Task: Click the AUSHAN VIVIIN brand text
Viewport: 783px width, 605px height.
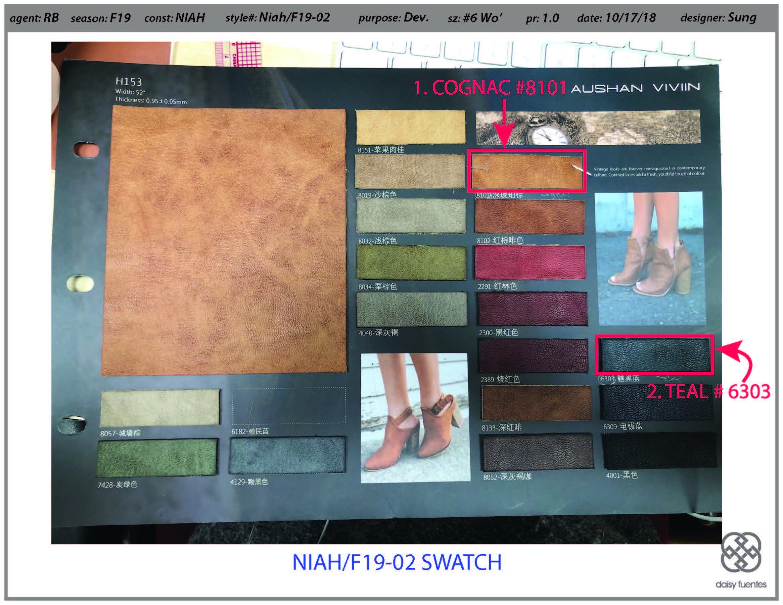Action: (635, 88)
